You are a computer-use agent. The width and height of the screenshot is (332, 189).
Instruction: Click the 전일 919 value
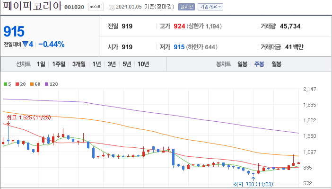[x=127, y=27]
